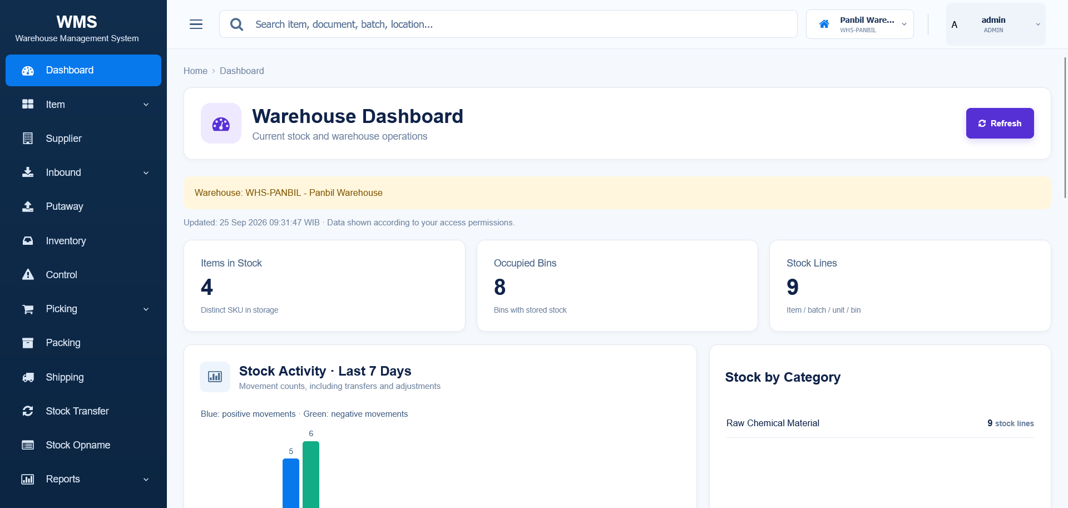
Task: Click the 'Distinct SKU in storage' caption
Action: (x=240, y=310)
